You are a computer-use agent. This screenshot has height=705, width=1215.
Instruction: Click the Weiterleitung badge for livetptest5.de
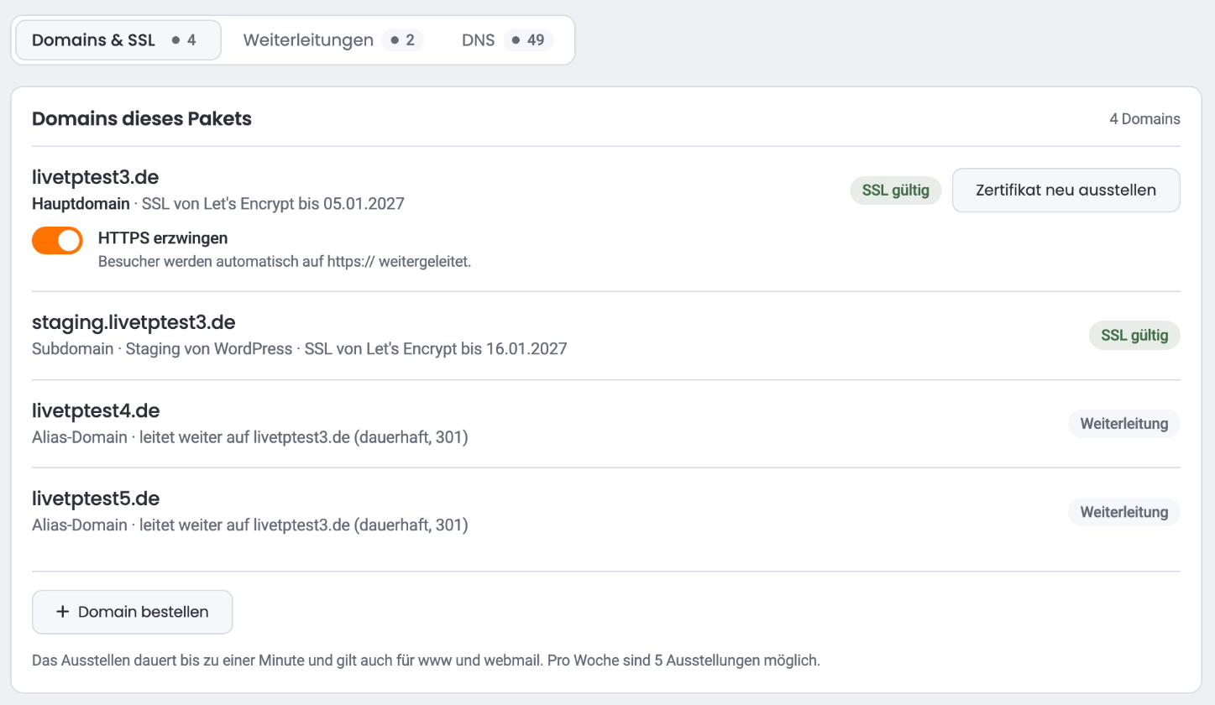1124,512
